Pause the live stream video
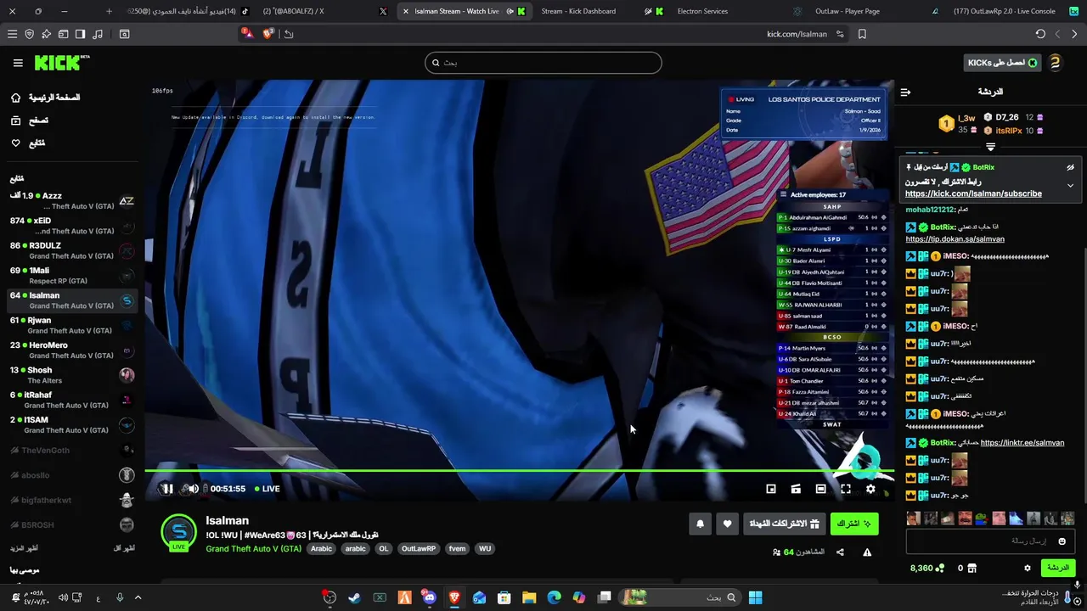The width and height of the screenshot is (1087, 611). tap(167, 489)
